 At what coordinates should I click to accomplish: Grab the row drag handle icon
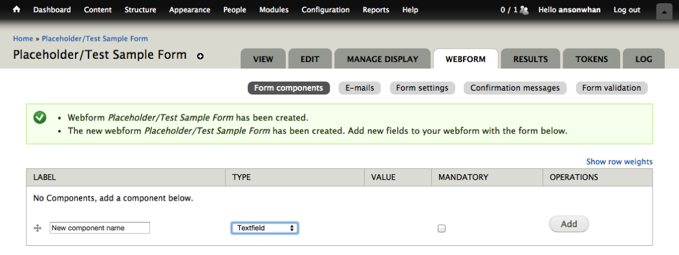pyautogui.click(x=38, y=228)
